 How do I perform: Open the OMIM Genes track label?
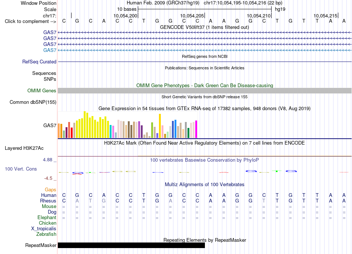[x=42, y=91]
